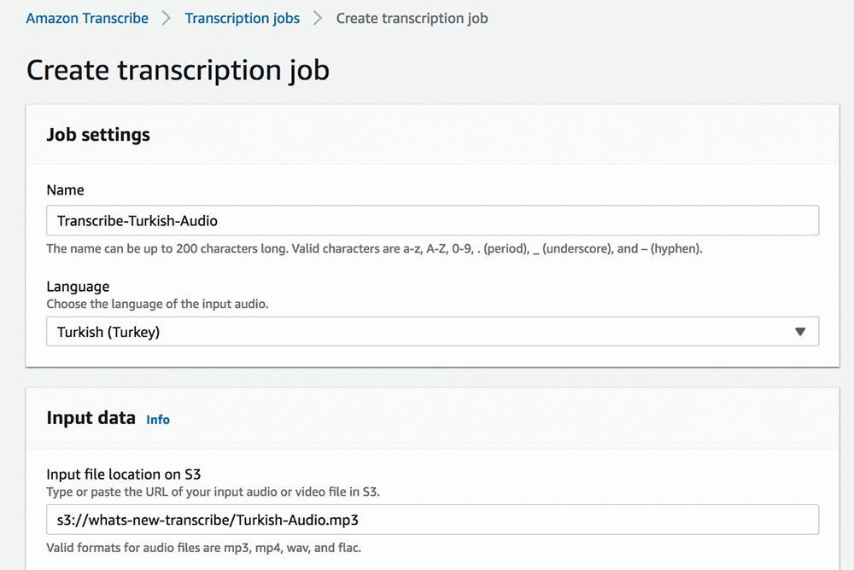Click the 'Type or paste the URL' description

tap(213, 491)
